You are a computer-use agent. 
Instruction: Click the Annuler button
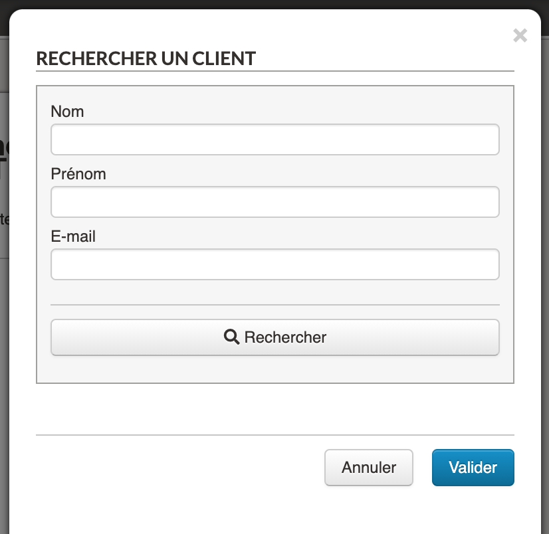coord(369,468)
